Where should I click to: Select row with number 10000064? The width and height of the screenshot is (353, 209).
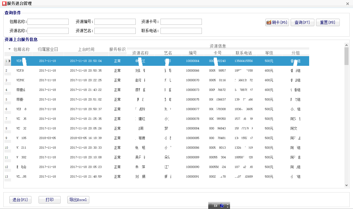pos(157,61)
